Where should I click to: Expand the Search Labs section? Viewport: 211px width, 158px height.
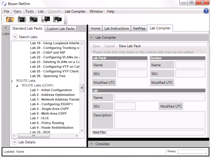(15, 37)
